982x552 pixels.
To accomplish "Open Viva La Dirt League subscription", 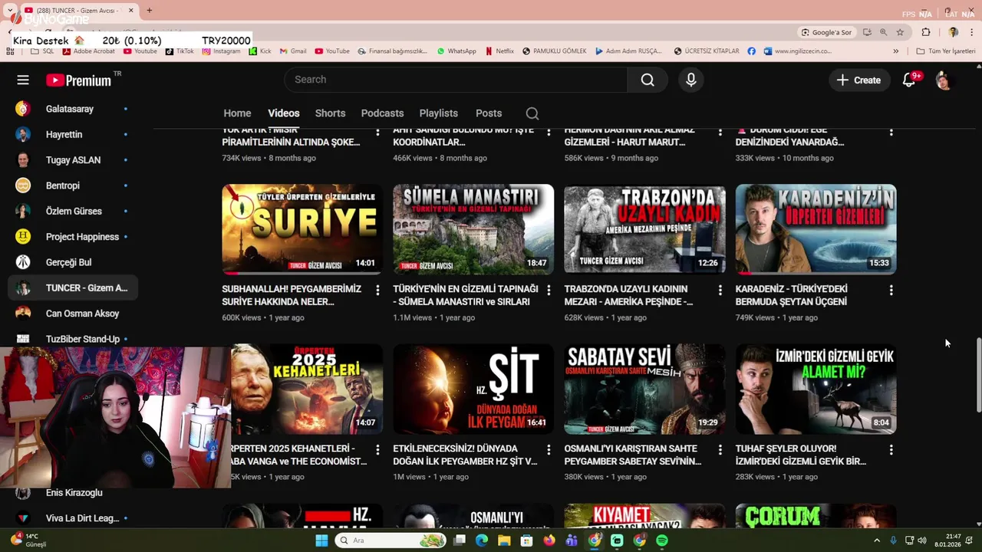I will click(73, 518).
